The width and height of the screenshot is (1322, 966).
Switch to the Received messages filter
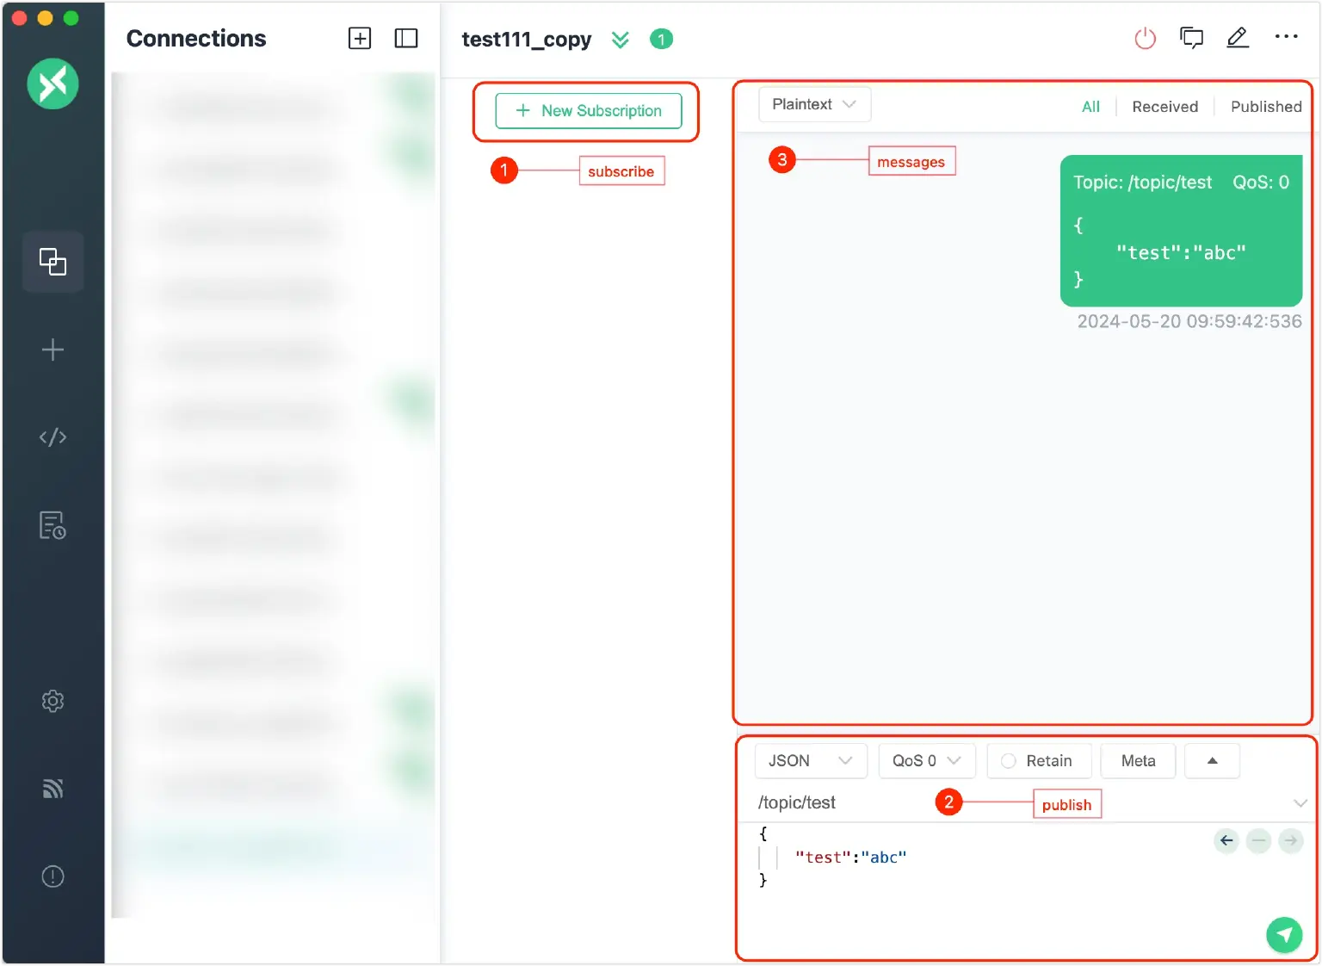[x=1164, y=107]
